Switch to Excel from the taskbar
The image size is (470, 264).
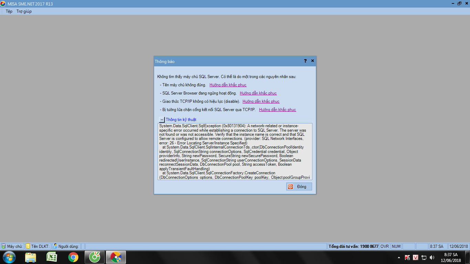(x=52, y=257)
